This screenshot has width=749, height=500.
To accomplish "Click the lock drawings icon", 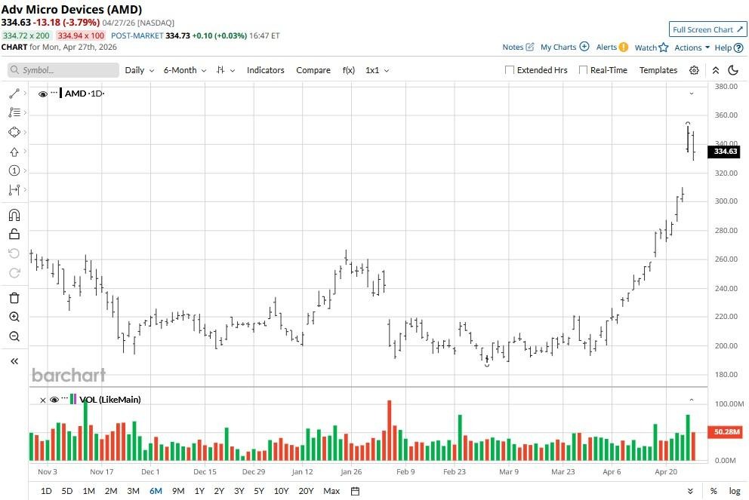I will (14, 235).
